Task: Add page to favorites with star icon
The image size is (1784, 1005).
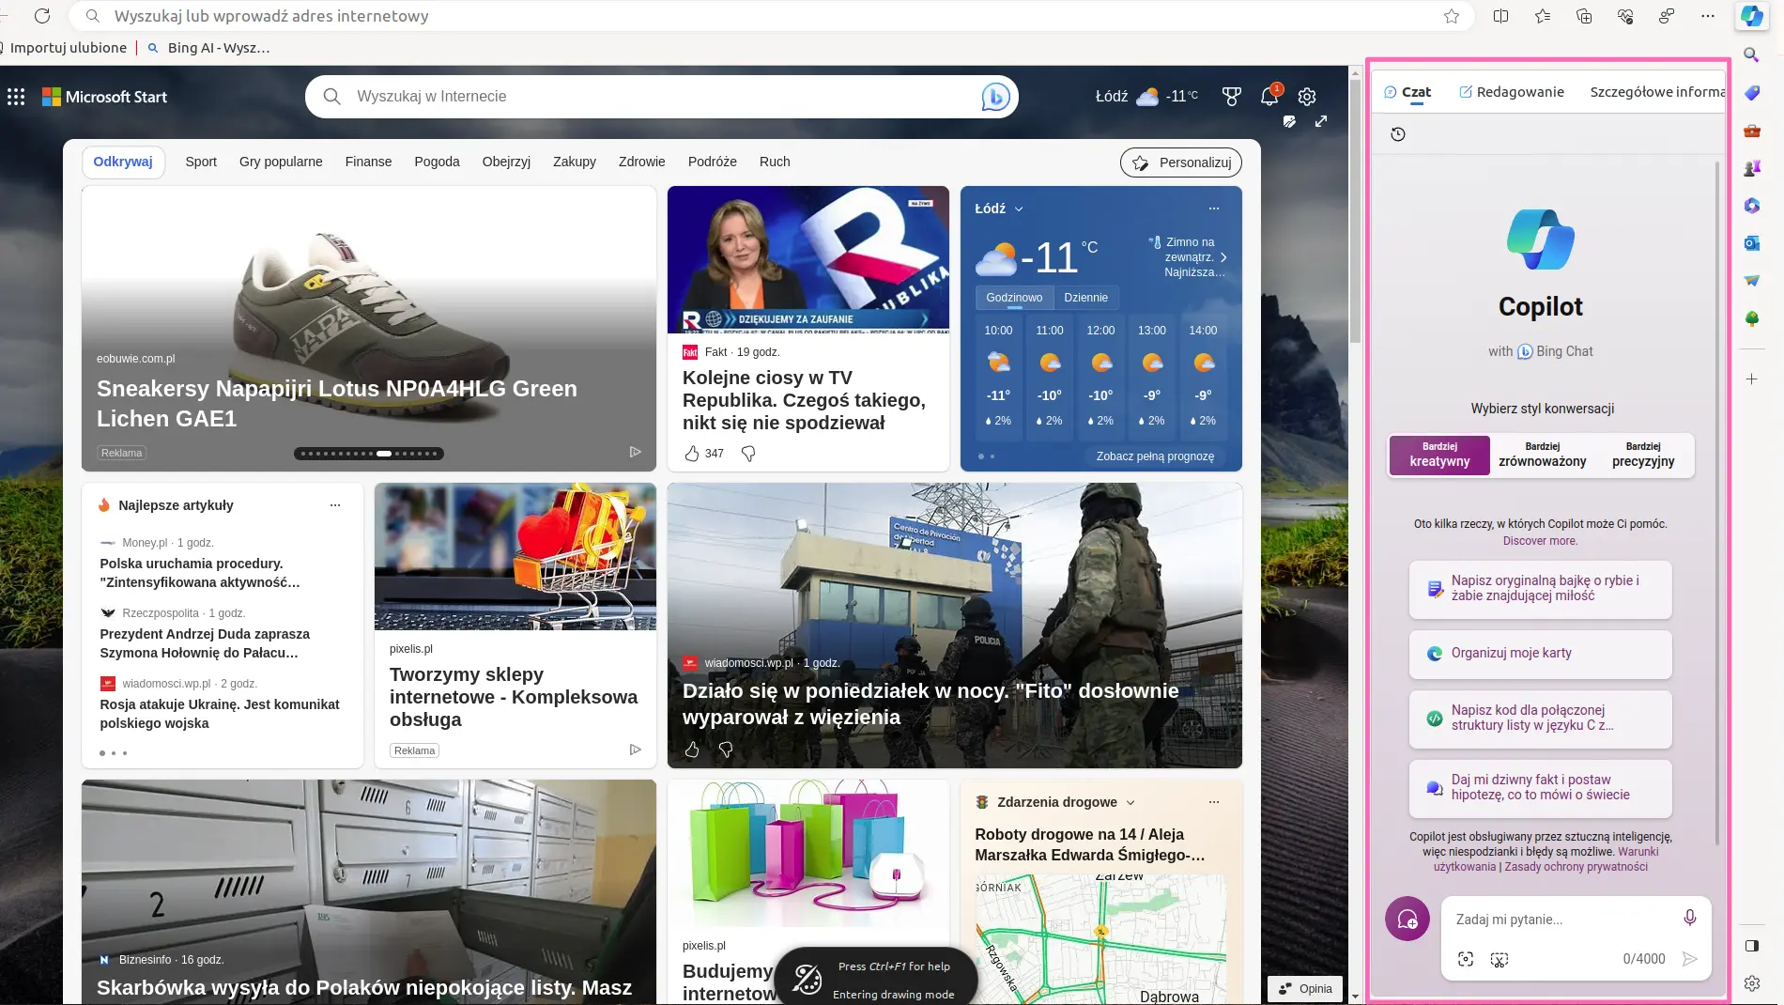Action: [x=1452, y=16]
